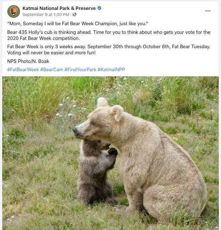Click the NPS Photo/N. Boak credit line
Viewport: 221px width, 230px height.
coord(28,61)
